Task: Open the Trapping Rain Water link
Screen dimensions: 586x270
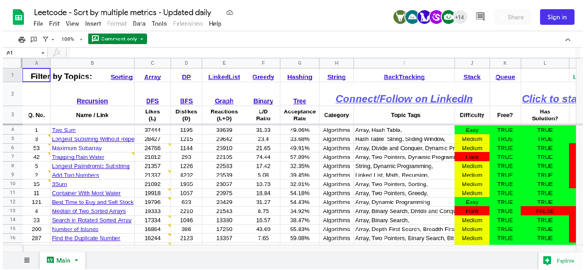Action: coord(78,157)
